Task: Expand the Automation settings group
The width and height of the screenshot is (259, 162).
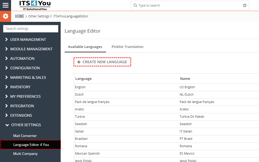Action: coord(22,58)
